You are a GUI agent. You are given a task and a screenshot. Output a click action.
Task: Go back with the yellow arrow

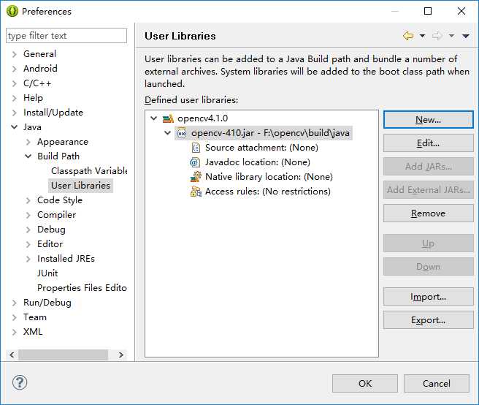pyautogui.click(x=408, y=36)
